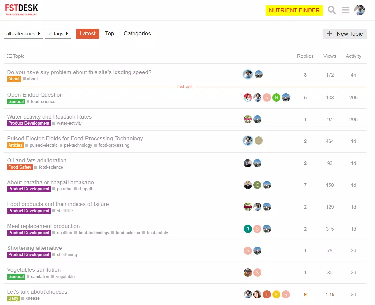
Task: Switch to the Categories tab
Action: click(x=137, y=33)
